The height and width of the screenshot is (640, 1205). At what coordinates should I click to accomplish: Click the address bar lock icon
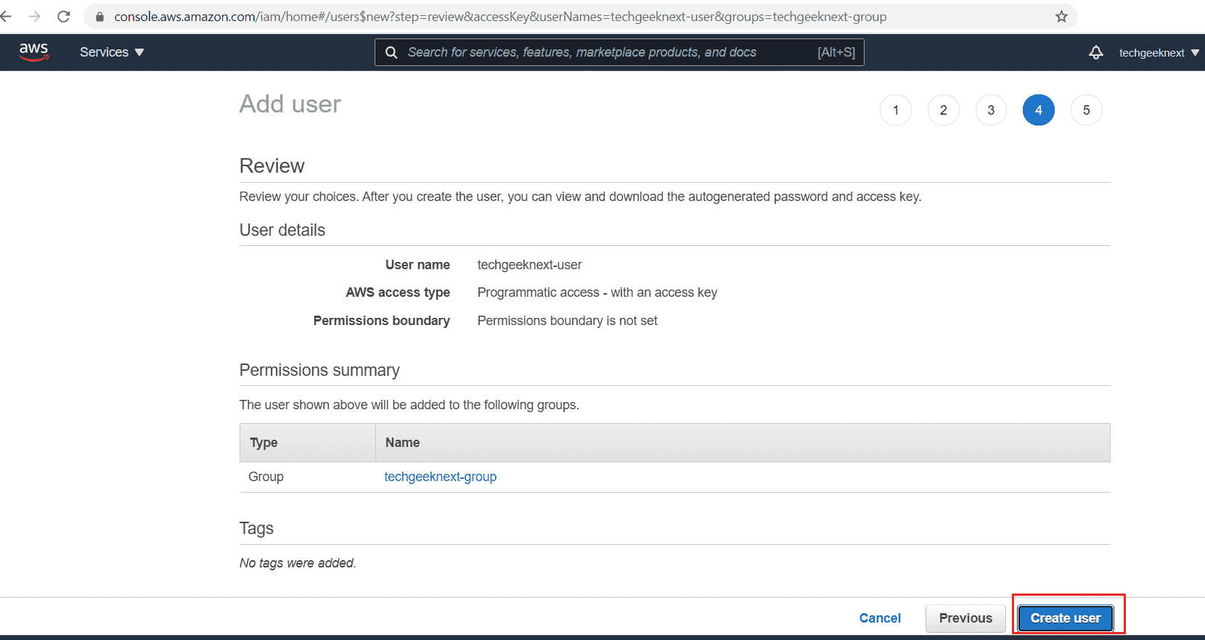(x=99, y=17)
